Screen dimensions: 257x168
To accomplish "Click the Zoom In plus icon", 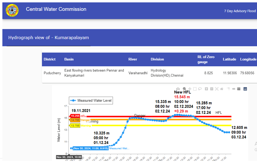I will 206,89.
